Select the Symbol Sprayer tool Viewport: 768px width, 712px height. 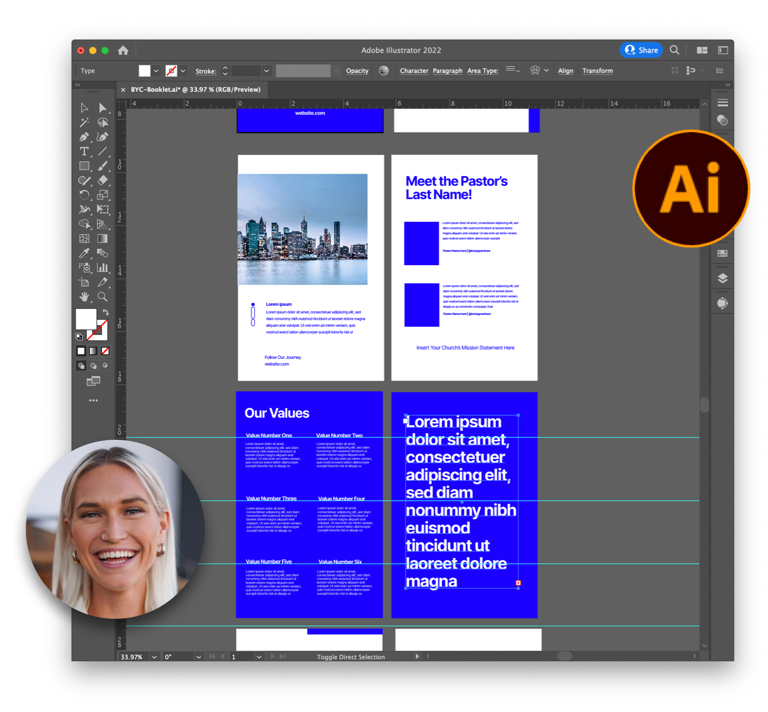click(84, 268)
